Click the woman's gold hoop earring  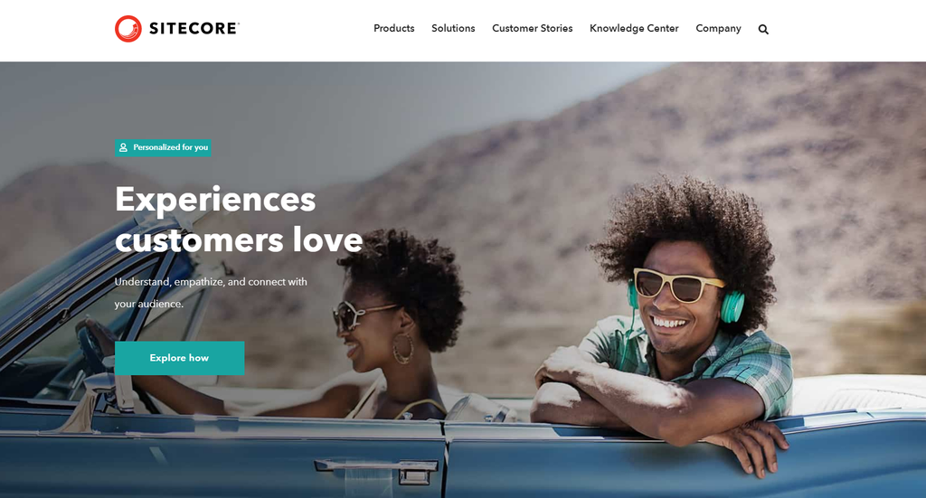404,348
